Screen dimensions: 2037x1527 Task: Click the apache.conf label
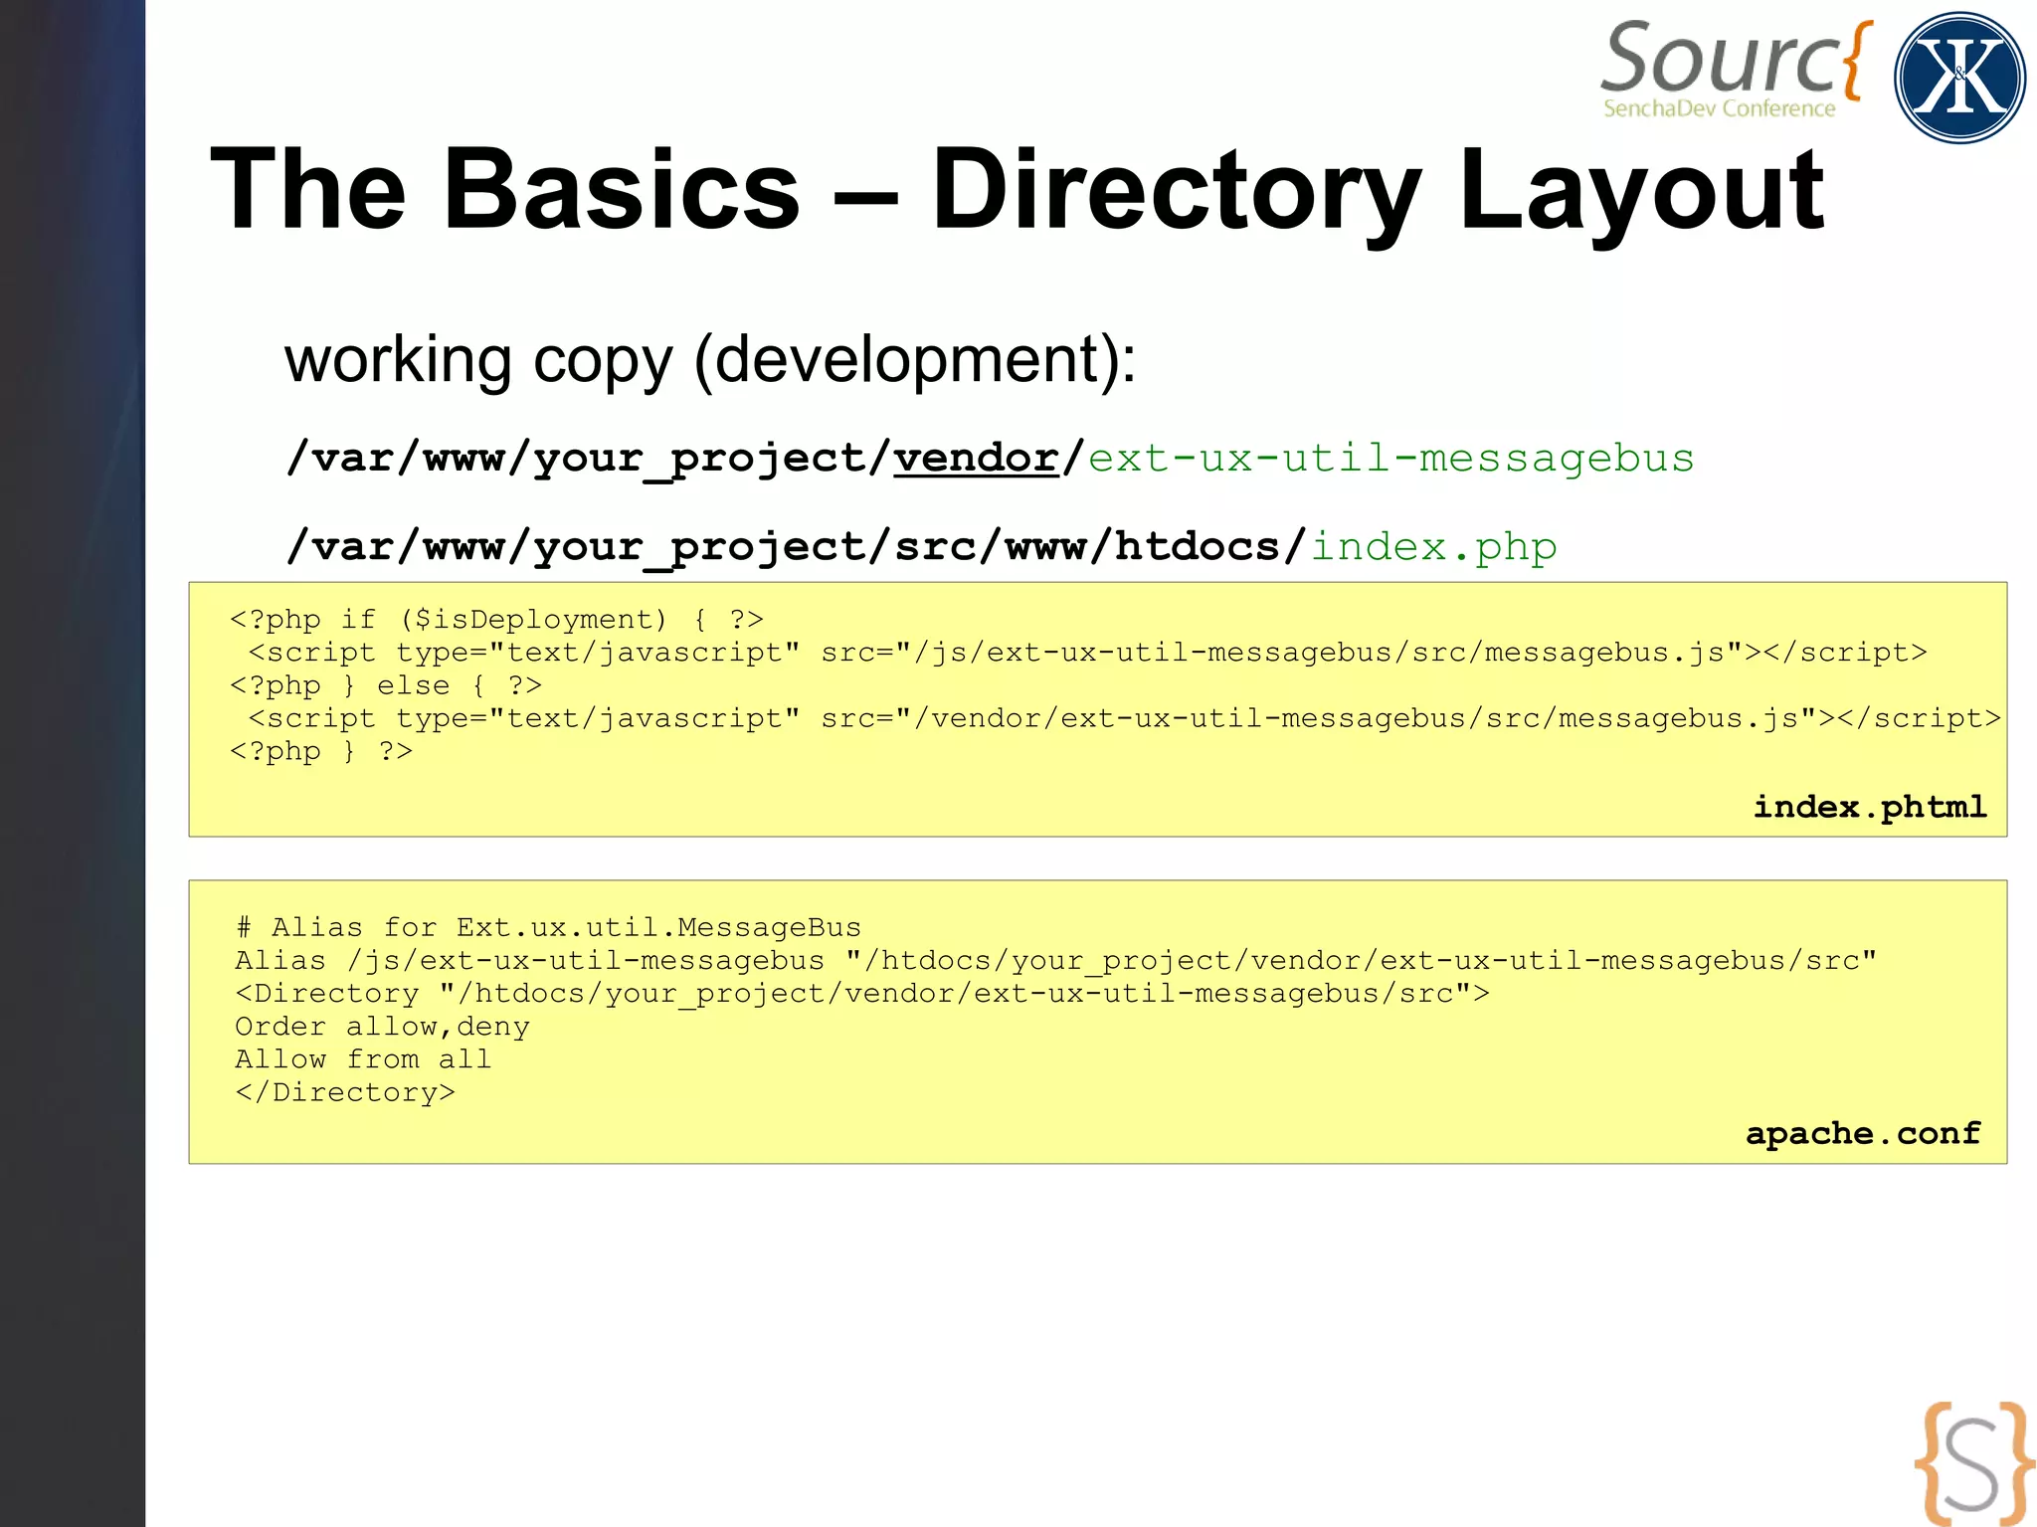[1862, 1133]
